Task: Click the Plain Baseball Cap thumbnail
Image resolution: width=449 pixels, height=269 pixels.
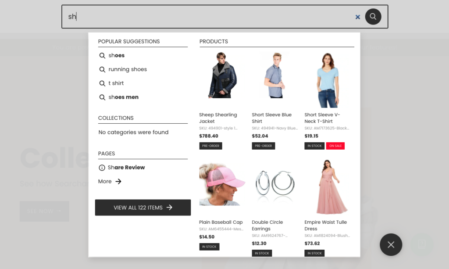Action: click(x=221, y=186)
